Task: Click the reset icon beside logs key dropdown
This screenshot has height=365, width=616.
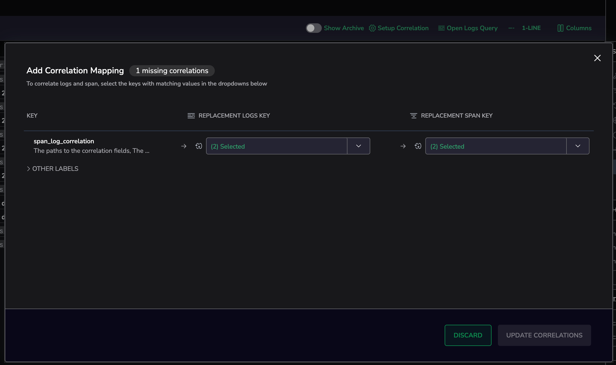Action: (199, 146)
